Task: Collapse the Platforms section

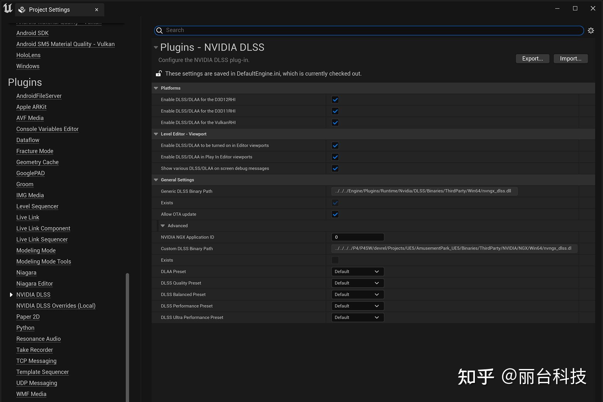Action: coord(156,88)
